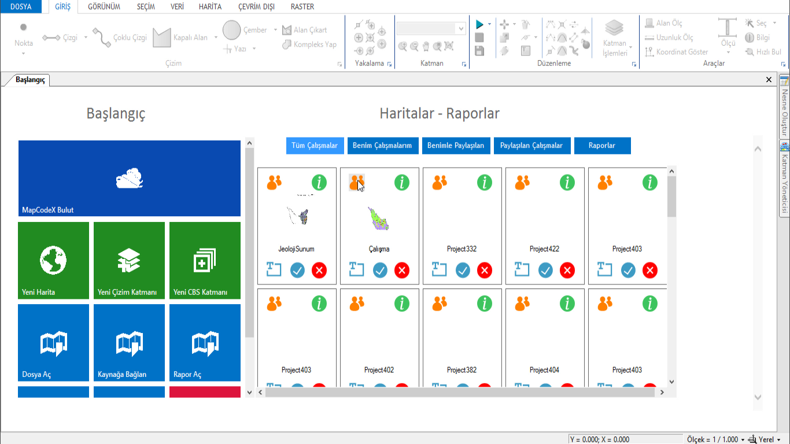
Task: Click the Raporlar button
Action: point(602,146)
